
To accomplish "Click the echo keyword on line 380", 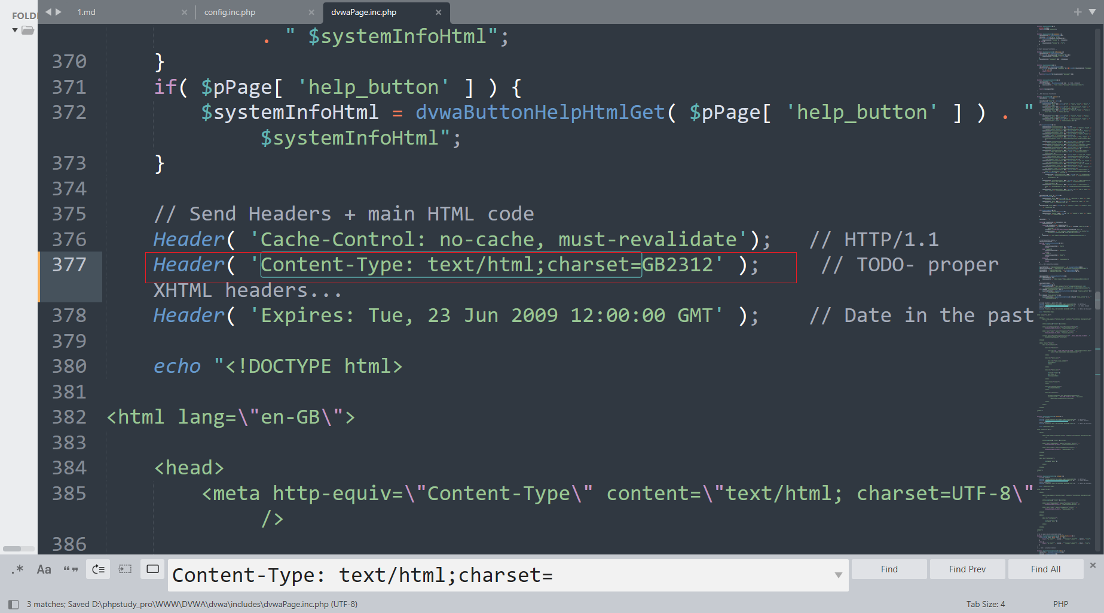I will [x=177, y=366].
